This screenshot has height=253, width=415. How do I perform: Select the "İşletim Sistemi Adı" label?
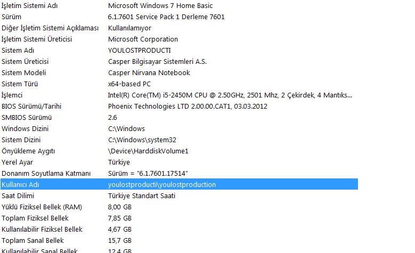pos(30,5)
